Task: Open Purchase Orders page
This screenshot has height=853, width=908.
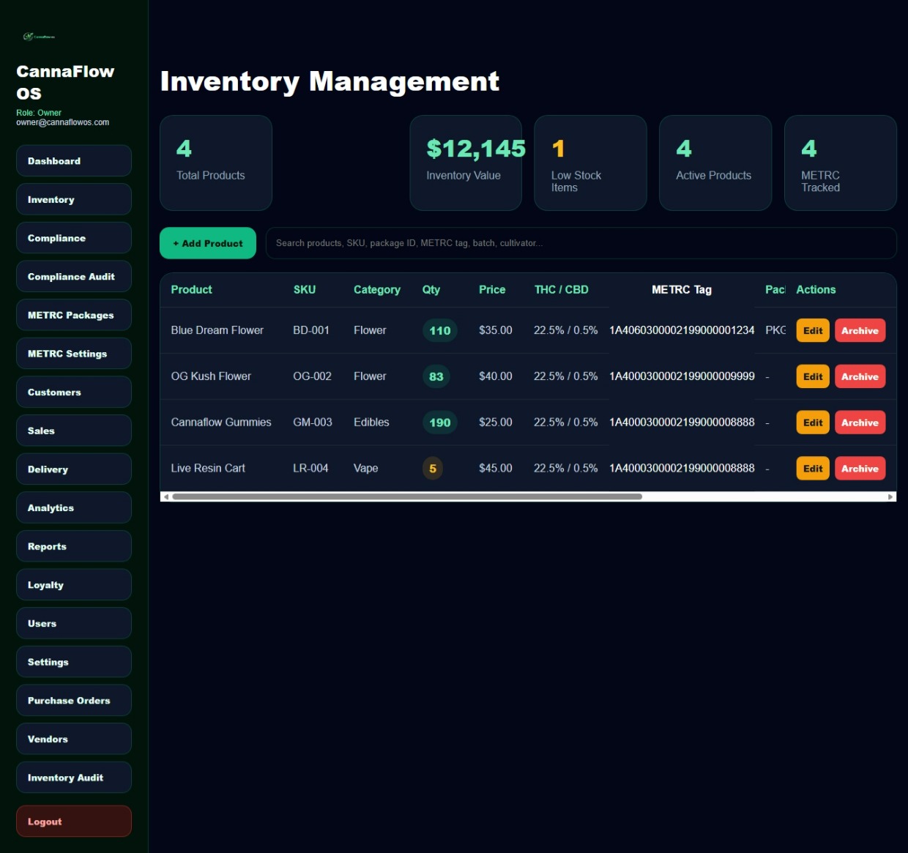Action: [x=74, y=701]
